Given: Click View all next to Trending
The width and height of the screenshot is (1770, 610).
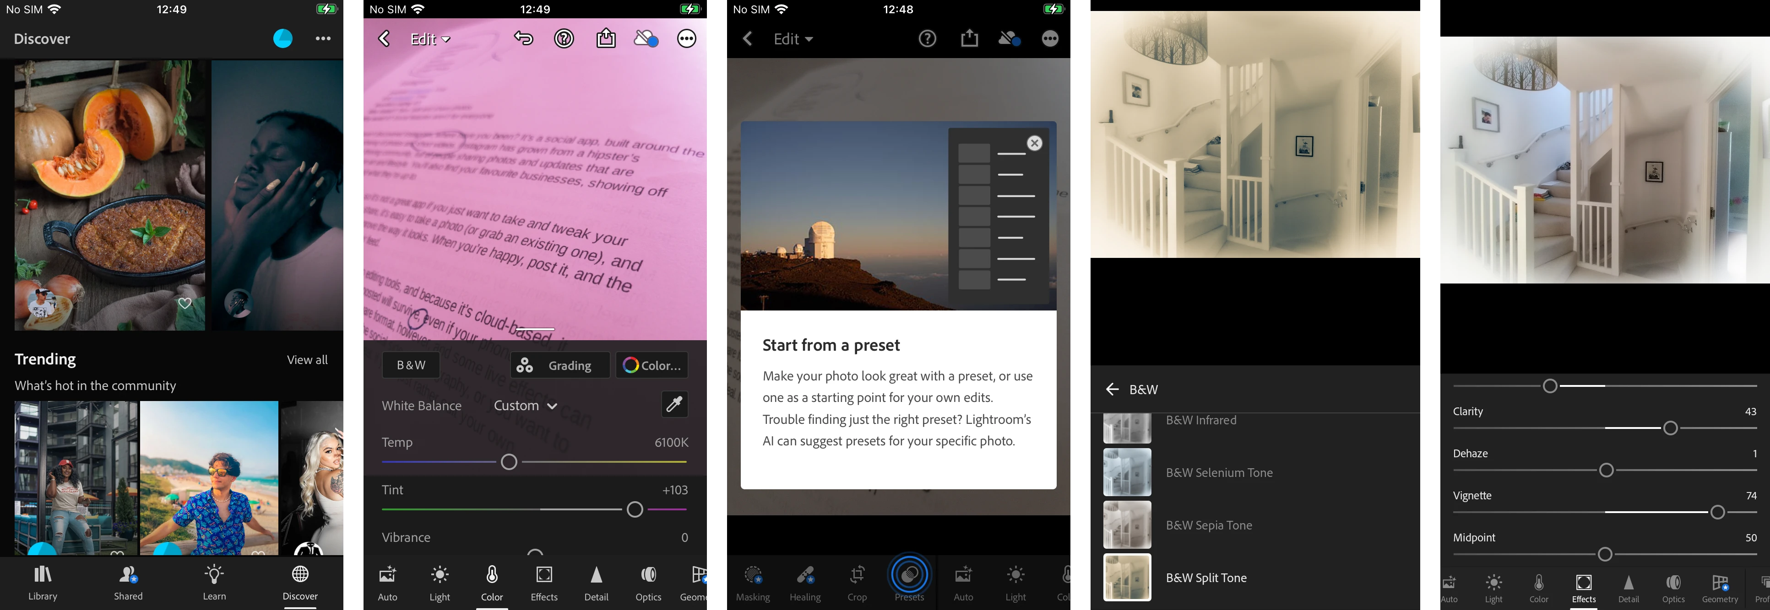Looking at the screenshot, I should [x=307, y=359].
